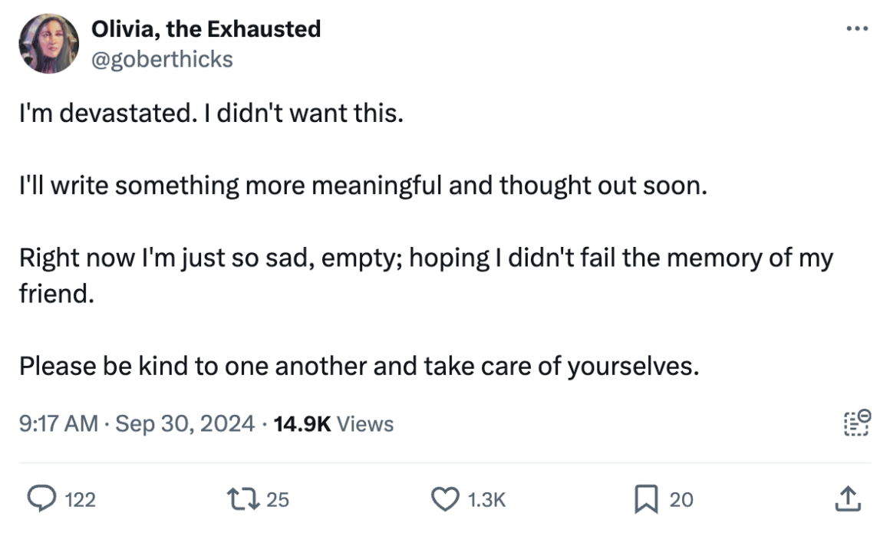Open the @goberthicks handle link
Screen dimensions: 890x533
pos(162,58)
